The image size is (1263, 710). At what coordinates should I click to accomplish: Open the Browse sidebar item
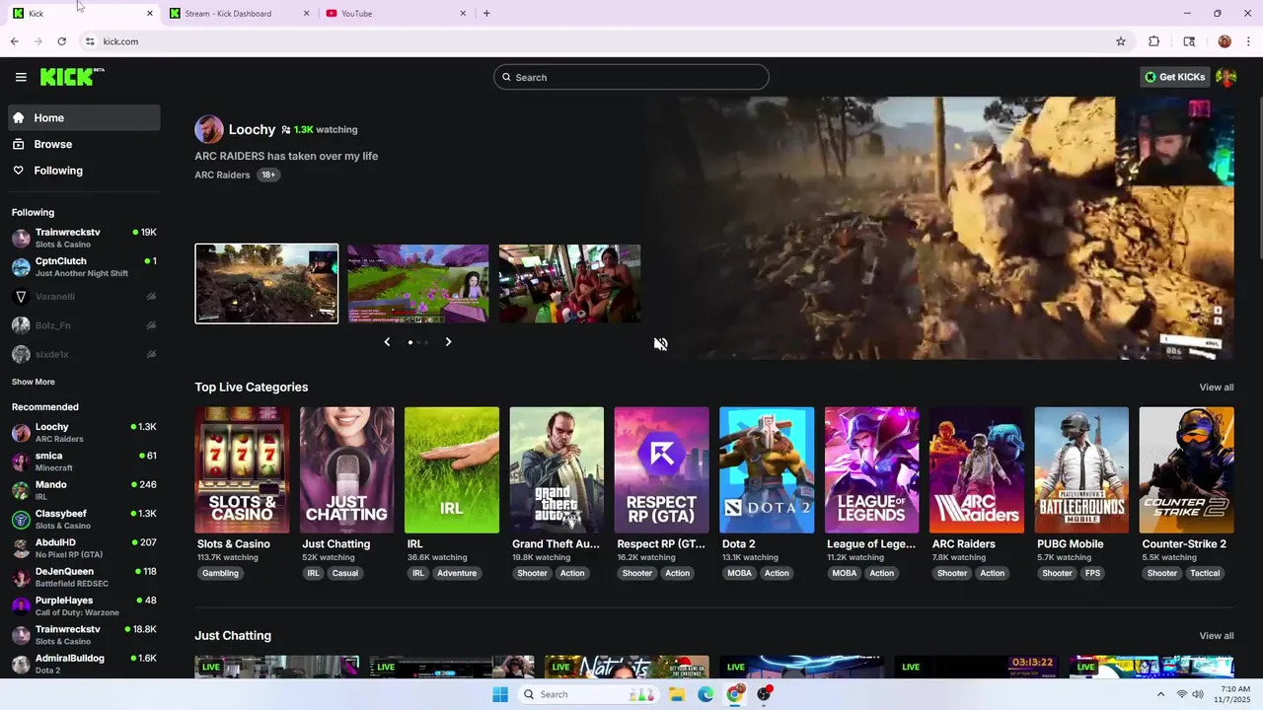84,144
